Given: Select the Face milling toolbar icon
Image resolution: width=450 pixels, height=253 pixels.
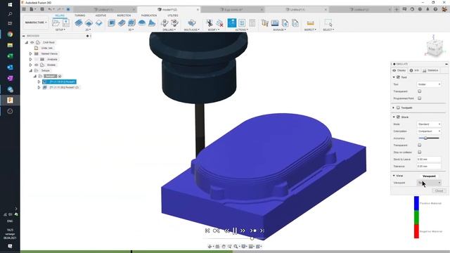Looking at the screenshot, I should pos(99,22).
